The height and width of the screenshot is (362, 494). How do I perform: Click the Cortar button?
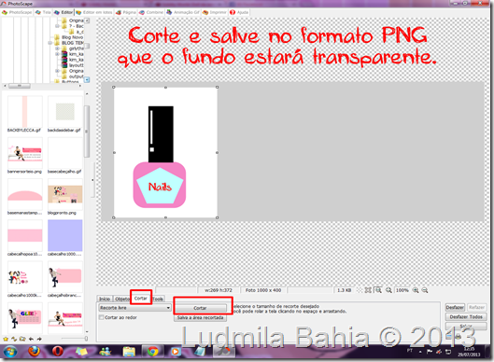(x=200, y=308)
